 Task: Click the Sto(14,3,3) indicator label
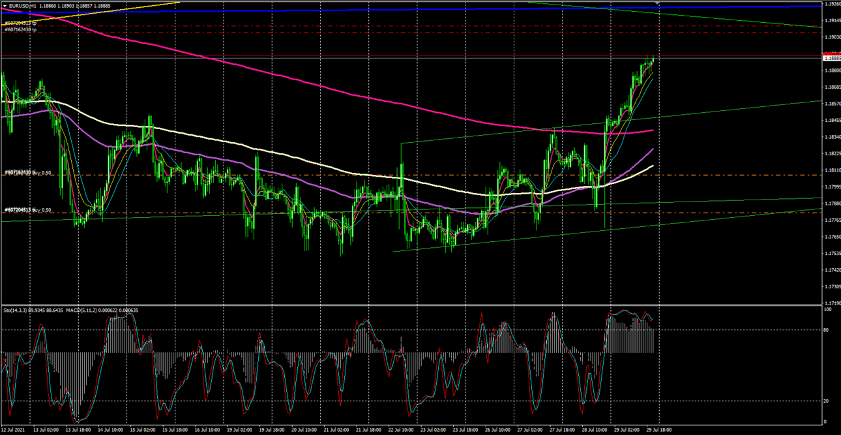[x=16, y=310]
